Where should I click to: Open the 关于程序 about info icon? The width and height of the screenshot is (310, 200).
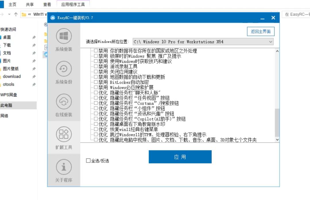pyautogui.click(x=64, y=167)
